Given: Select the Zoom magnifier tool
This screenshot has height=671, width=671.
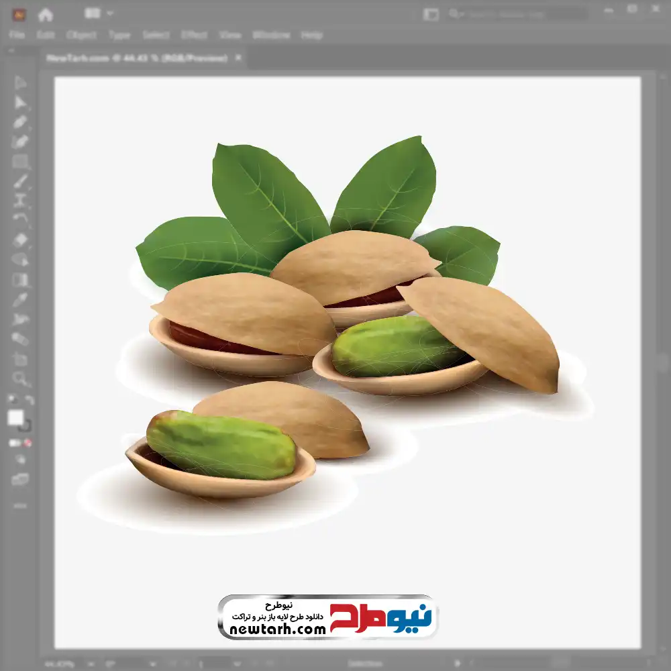Looking at the screenshot, I should (x=20, y=378).
